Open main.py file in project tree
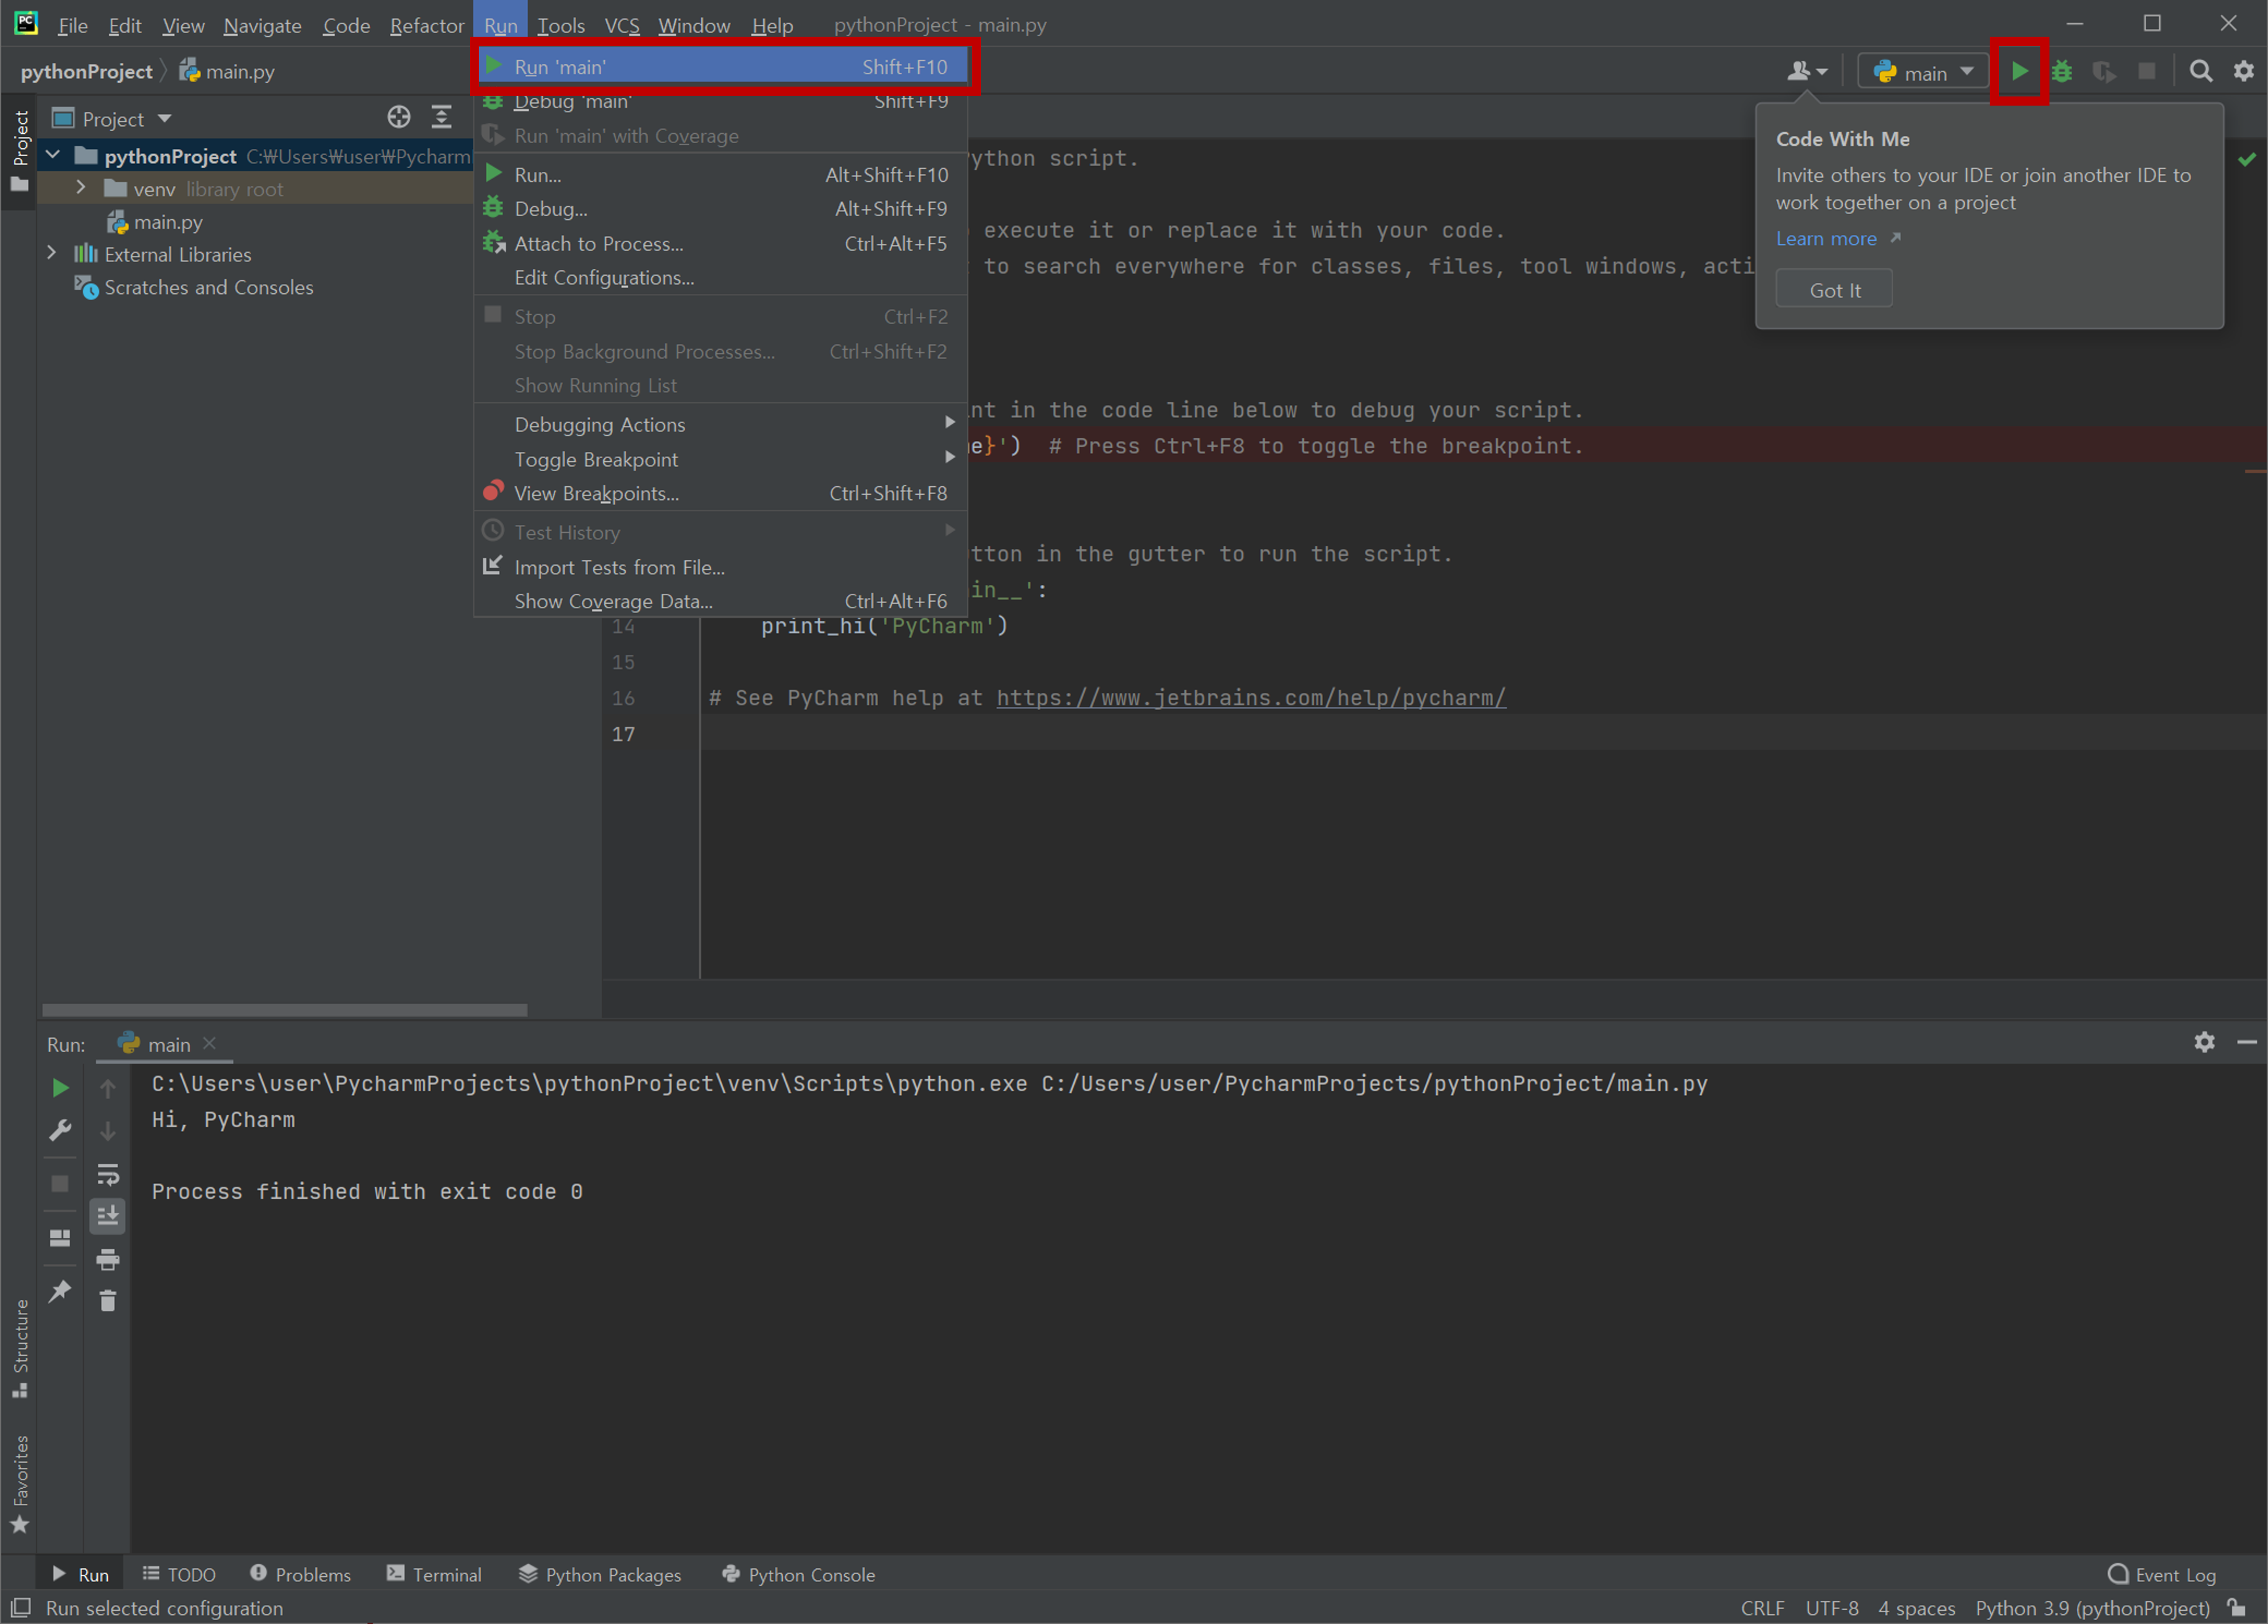 tap(167, 222)
